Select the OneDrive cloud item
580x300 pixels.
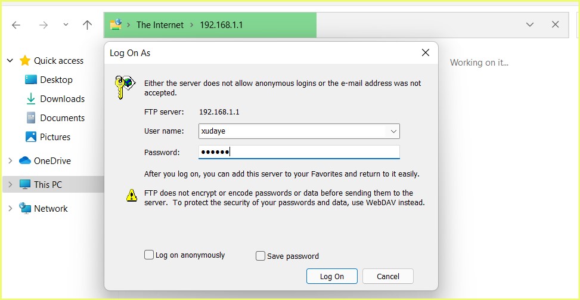pos(52,161)
